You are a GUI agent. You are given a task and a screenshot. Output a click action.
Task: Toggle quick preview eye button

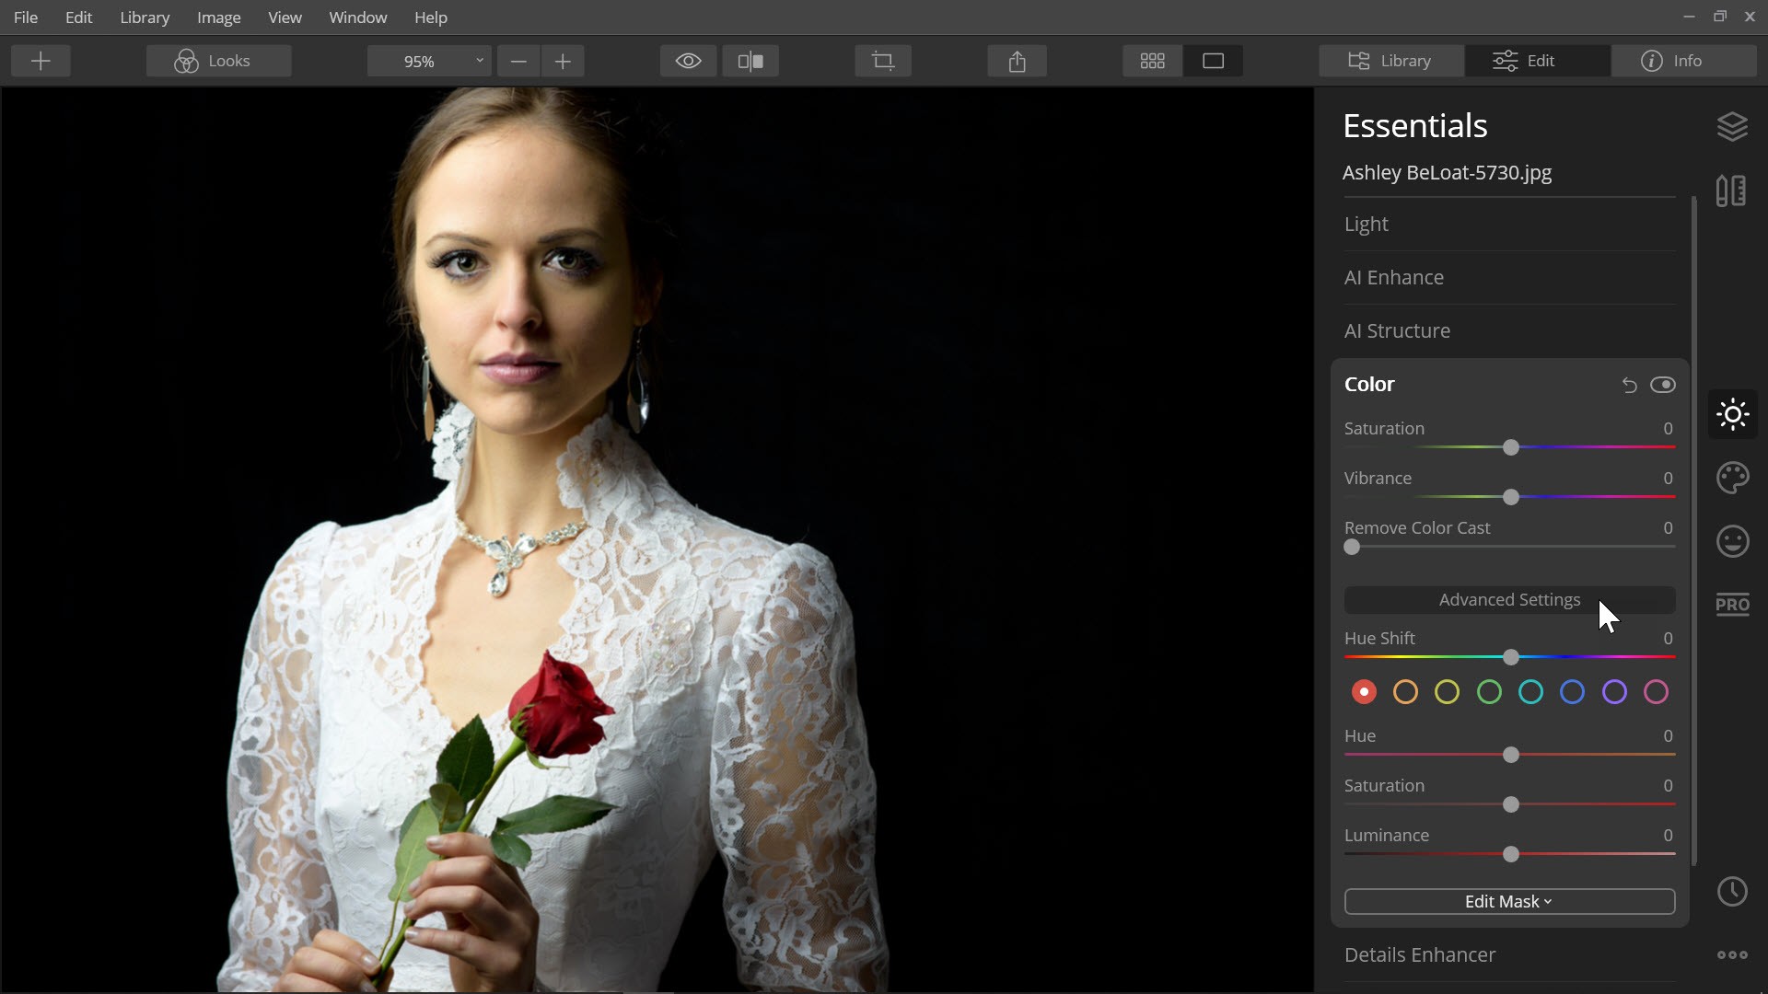coord(688,61)
